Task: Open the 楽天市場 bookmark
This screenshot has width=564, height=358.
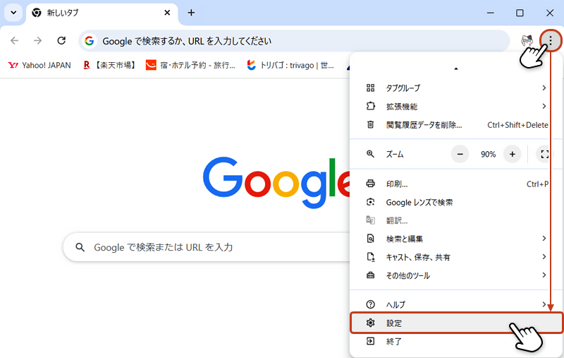Action: click(x=109, y=65)
